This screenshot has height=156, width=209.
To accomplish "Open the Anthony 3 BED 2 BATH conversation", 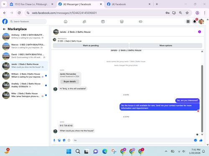I will 25,37.
